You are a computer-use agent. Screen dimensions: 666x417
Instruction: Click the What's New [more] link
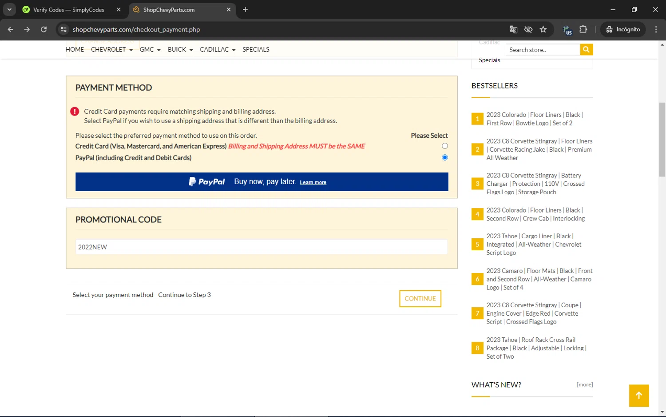point(585,385)
